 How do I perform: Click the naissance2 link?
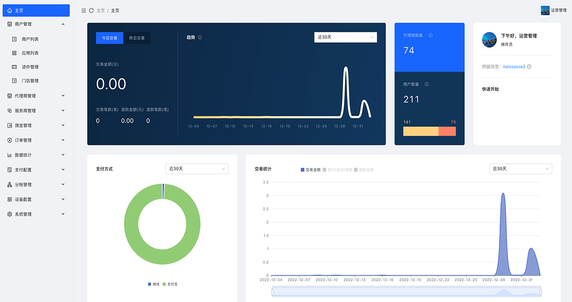[x=514, y=67]
